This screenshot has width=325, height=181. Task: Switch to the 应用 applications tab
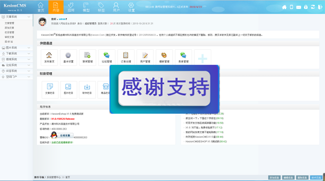tap(71, 7)
